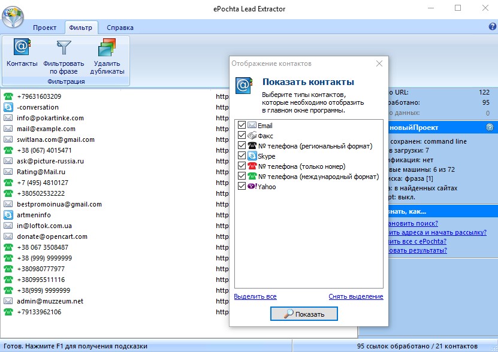Click Skype icon beside -conversation
The image size is (498, 352).
8,107
